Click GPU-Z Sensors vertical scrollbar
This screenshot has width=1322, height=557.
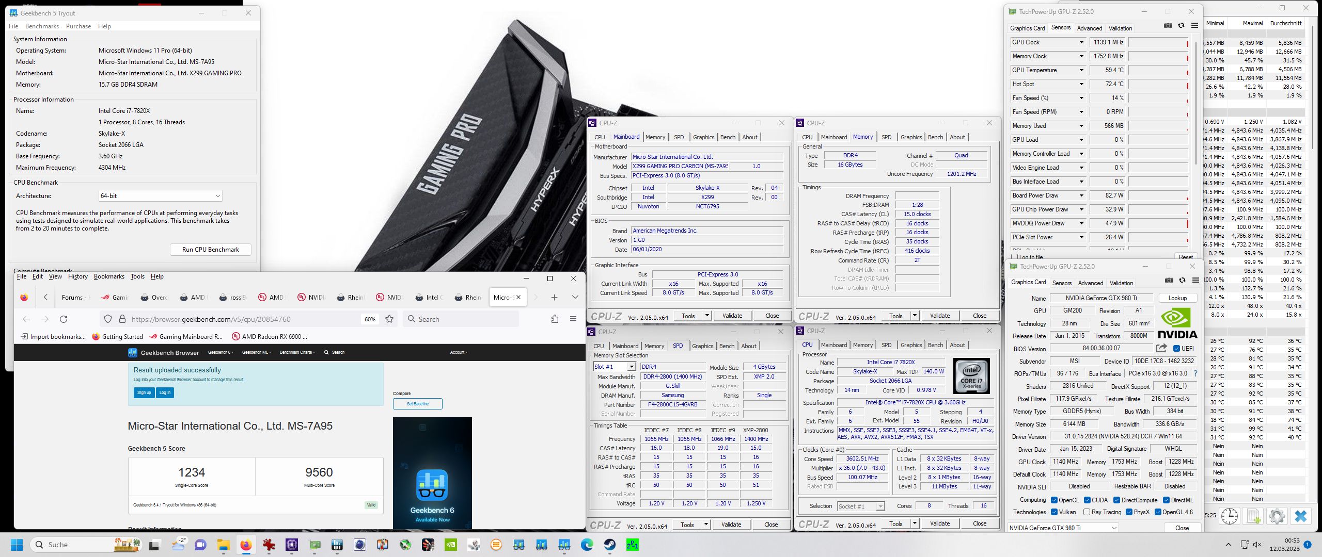1196,103
